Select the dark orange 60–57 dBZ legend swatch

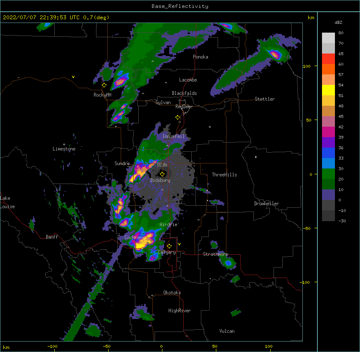pyautogui.click(x=328, y=69)
